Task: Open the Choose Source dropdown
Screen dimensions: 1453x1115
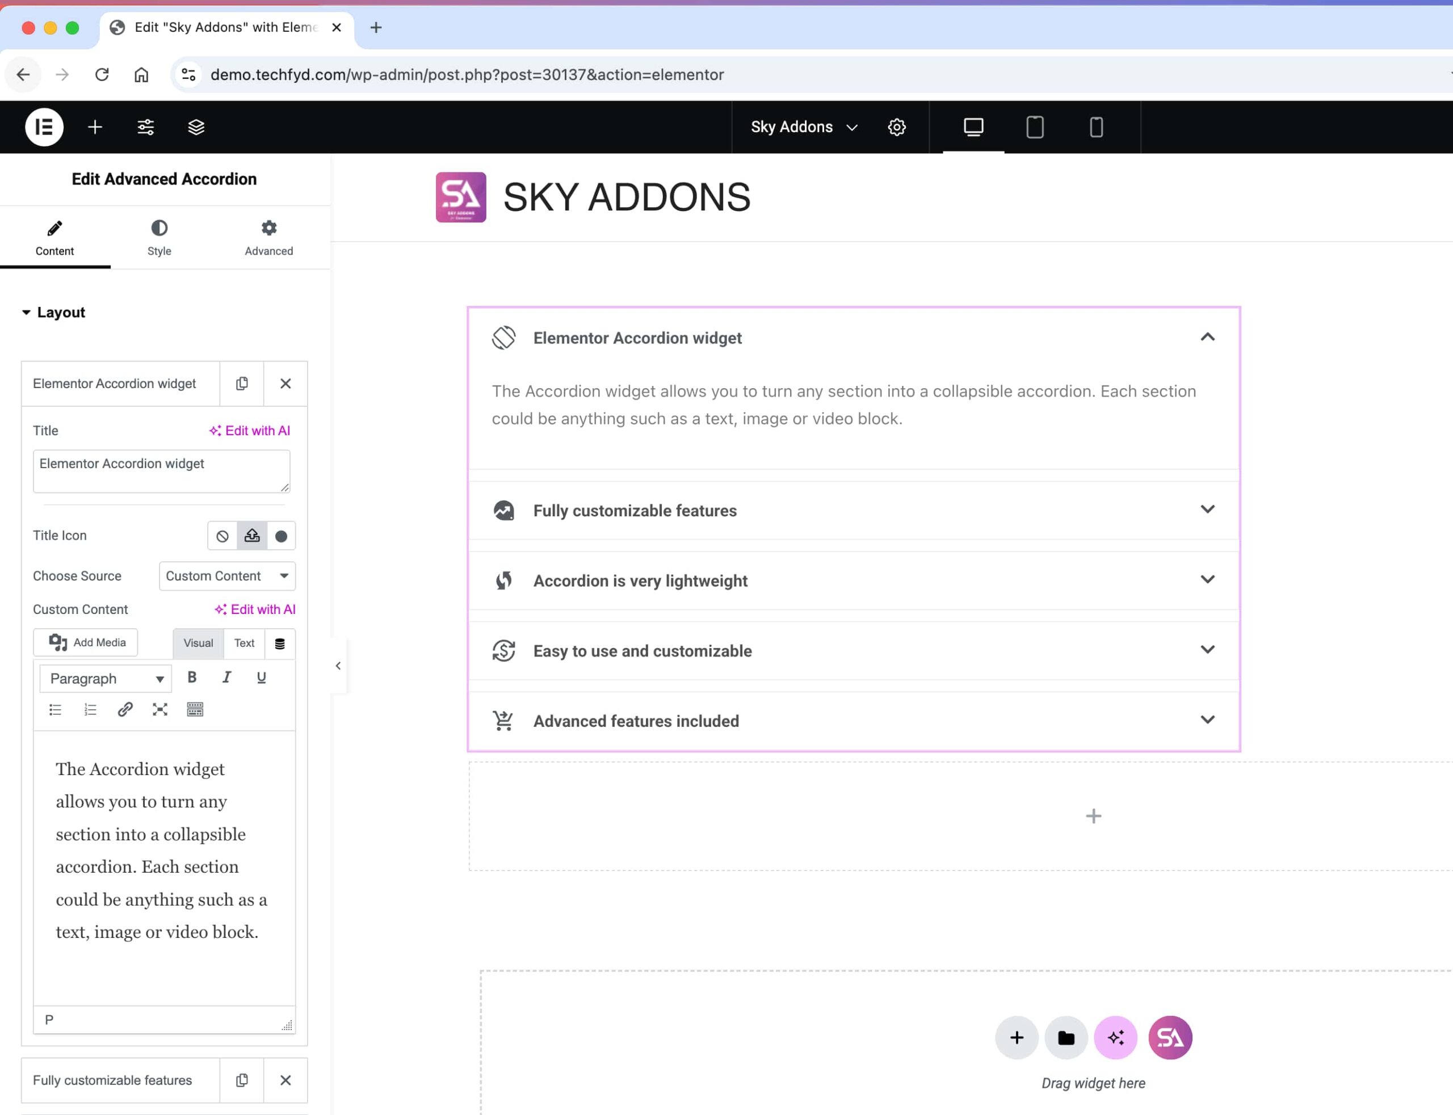Action: tap(227, 576)
